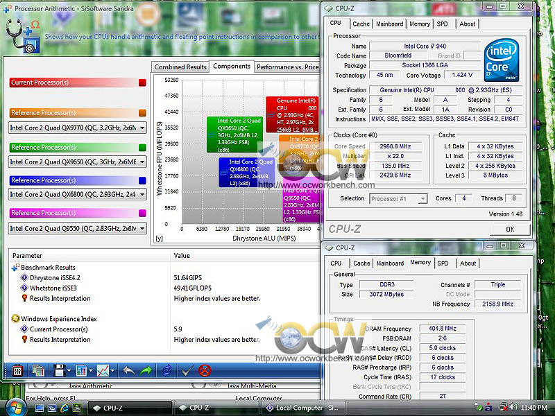
Task: Click Show Desktop quick launch icon
Action: tap(40, 408)
